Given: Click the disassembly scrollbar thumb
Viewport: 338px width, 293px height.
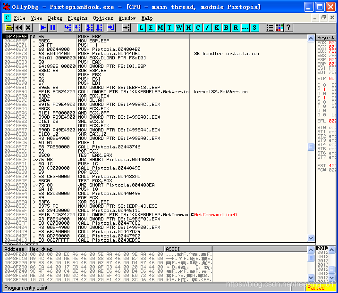Looking at the screenshot, I should click(311, 146).
